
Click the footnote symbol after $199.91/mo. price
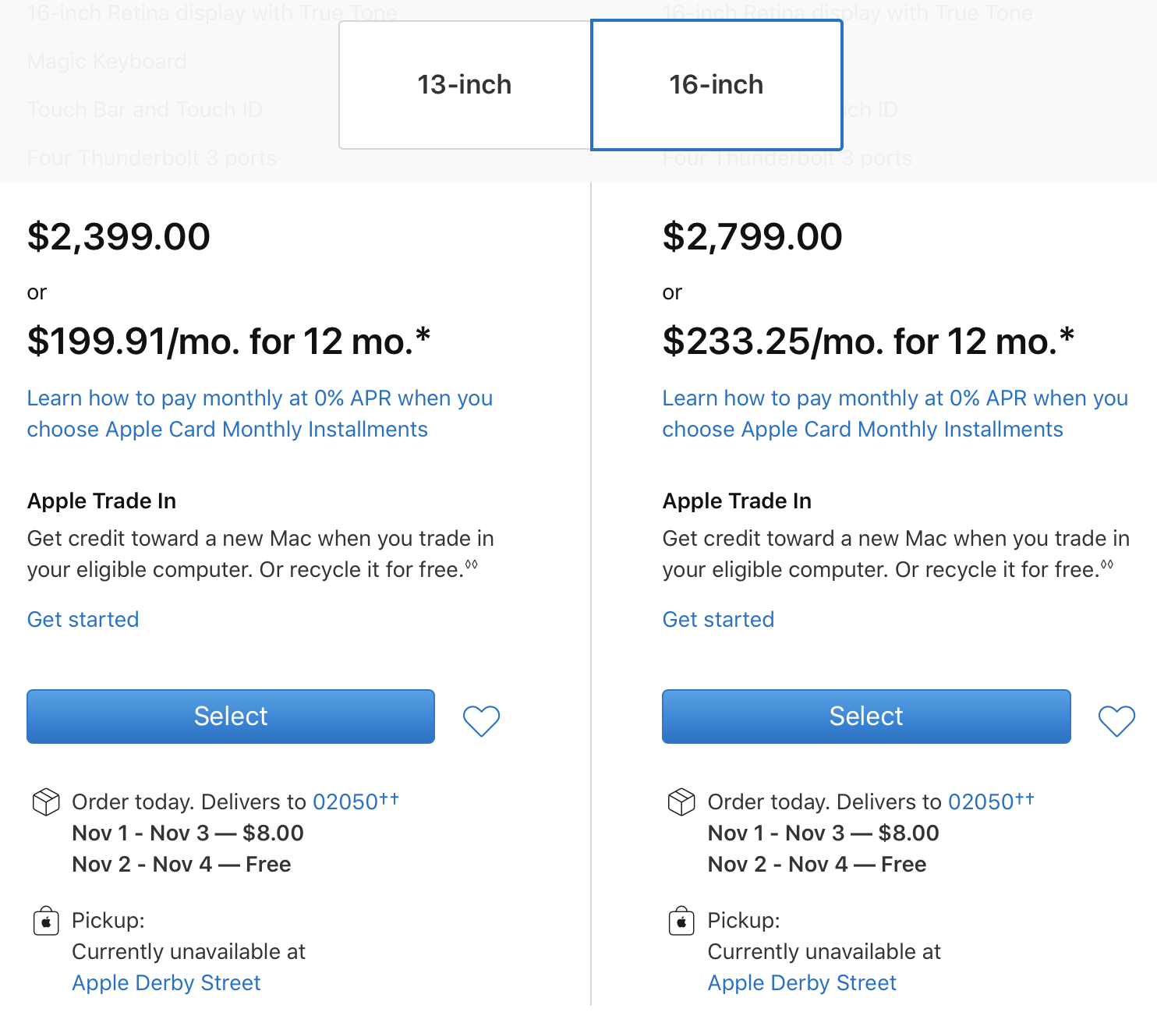(423, 334)
